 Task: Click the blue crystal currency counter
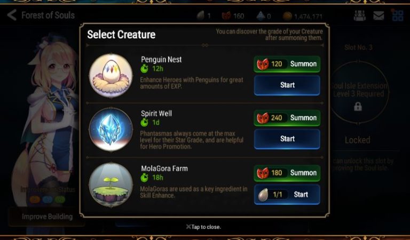[x=263, y=16]
